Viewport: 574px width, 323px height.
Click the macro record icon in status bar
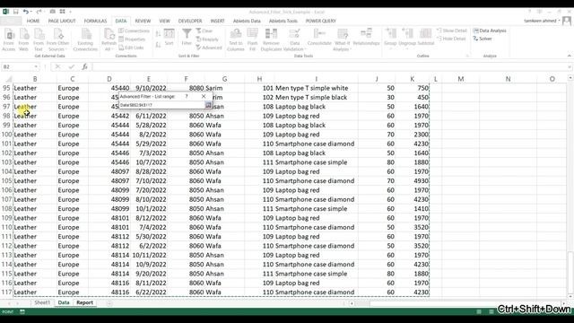(x=22, y=311)
